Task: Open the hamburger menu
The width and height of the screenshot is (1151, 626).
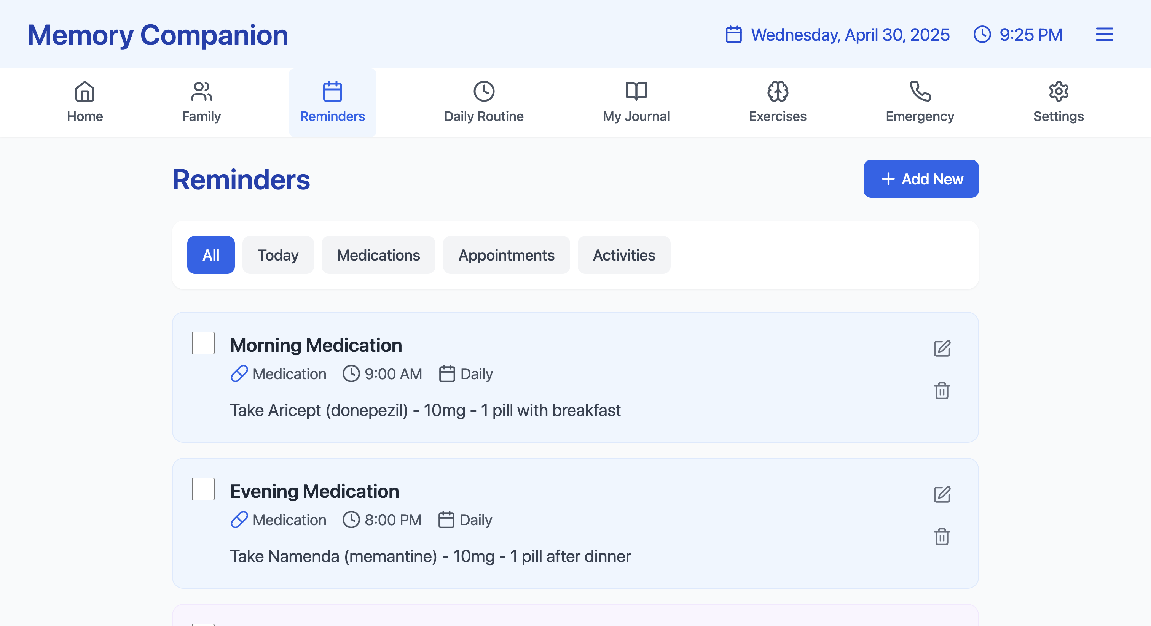Action: (x=1104, y=34)
